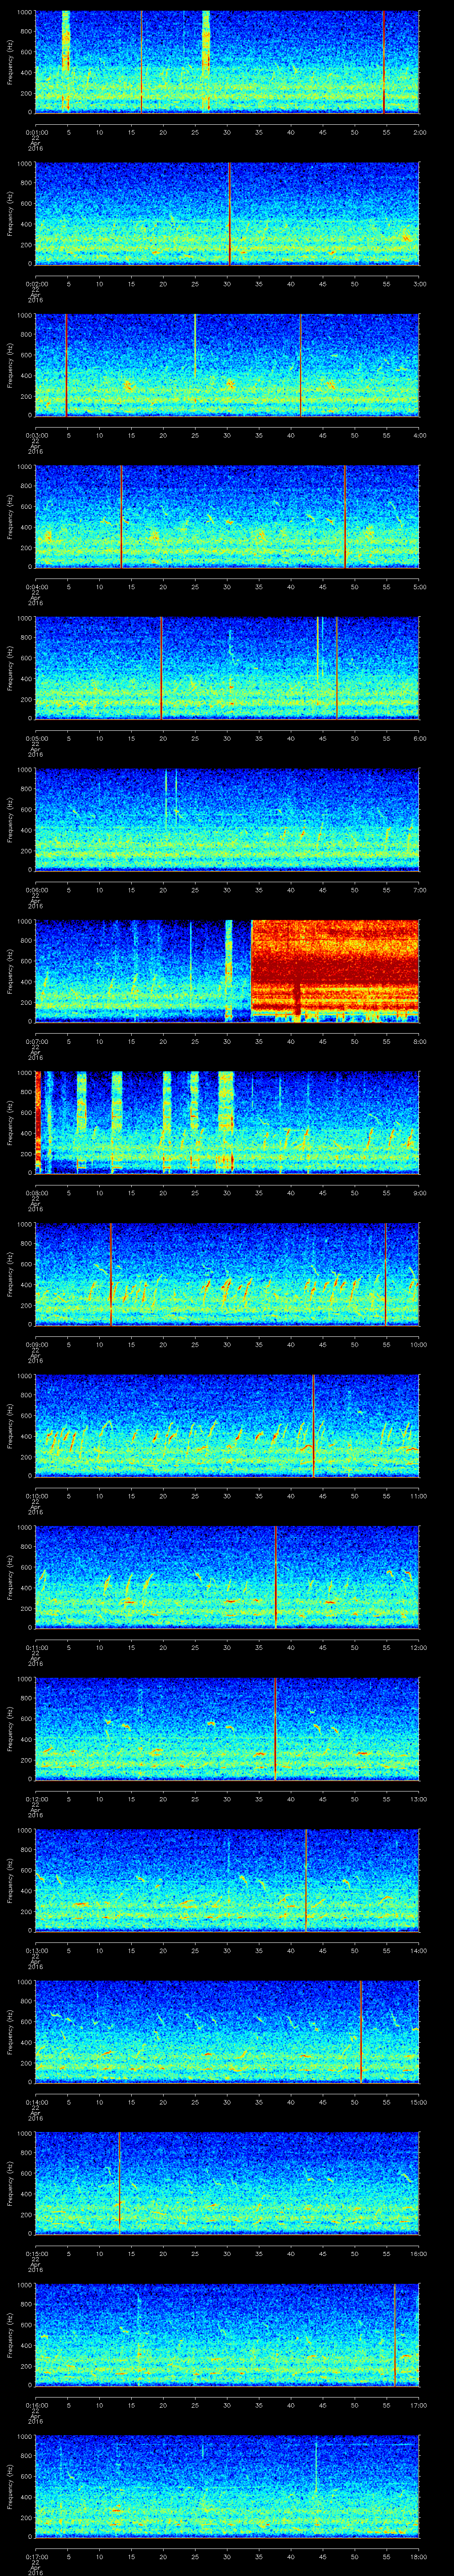Click the red spike near 12s in the 0:09:00 spectrogram

point(111,1274)
